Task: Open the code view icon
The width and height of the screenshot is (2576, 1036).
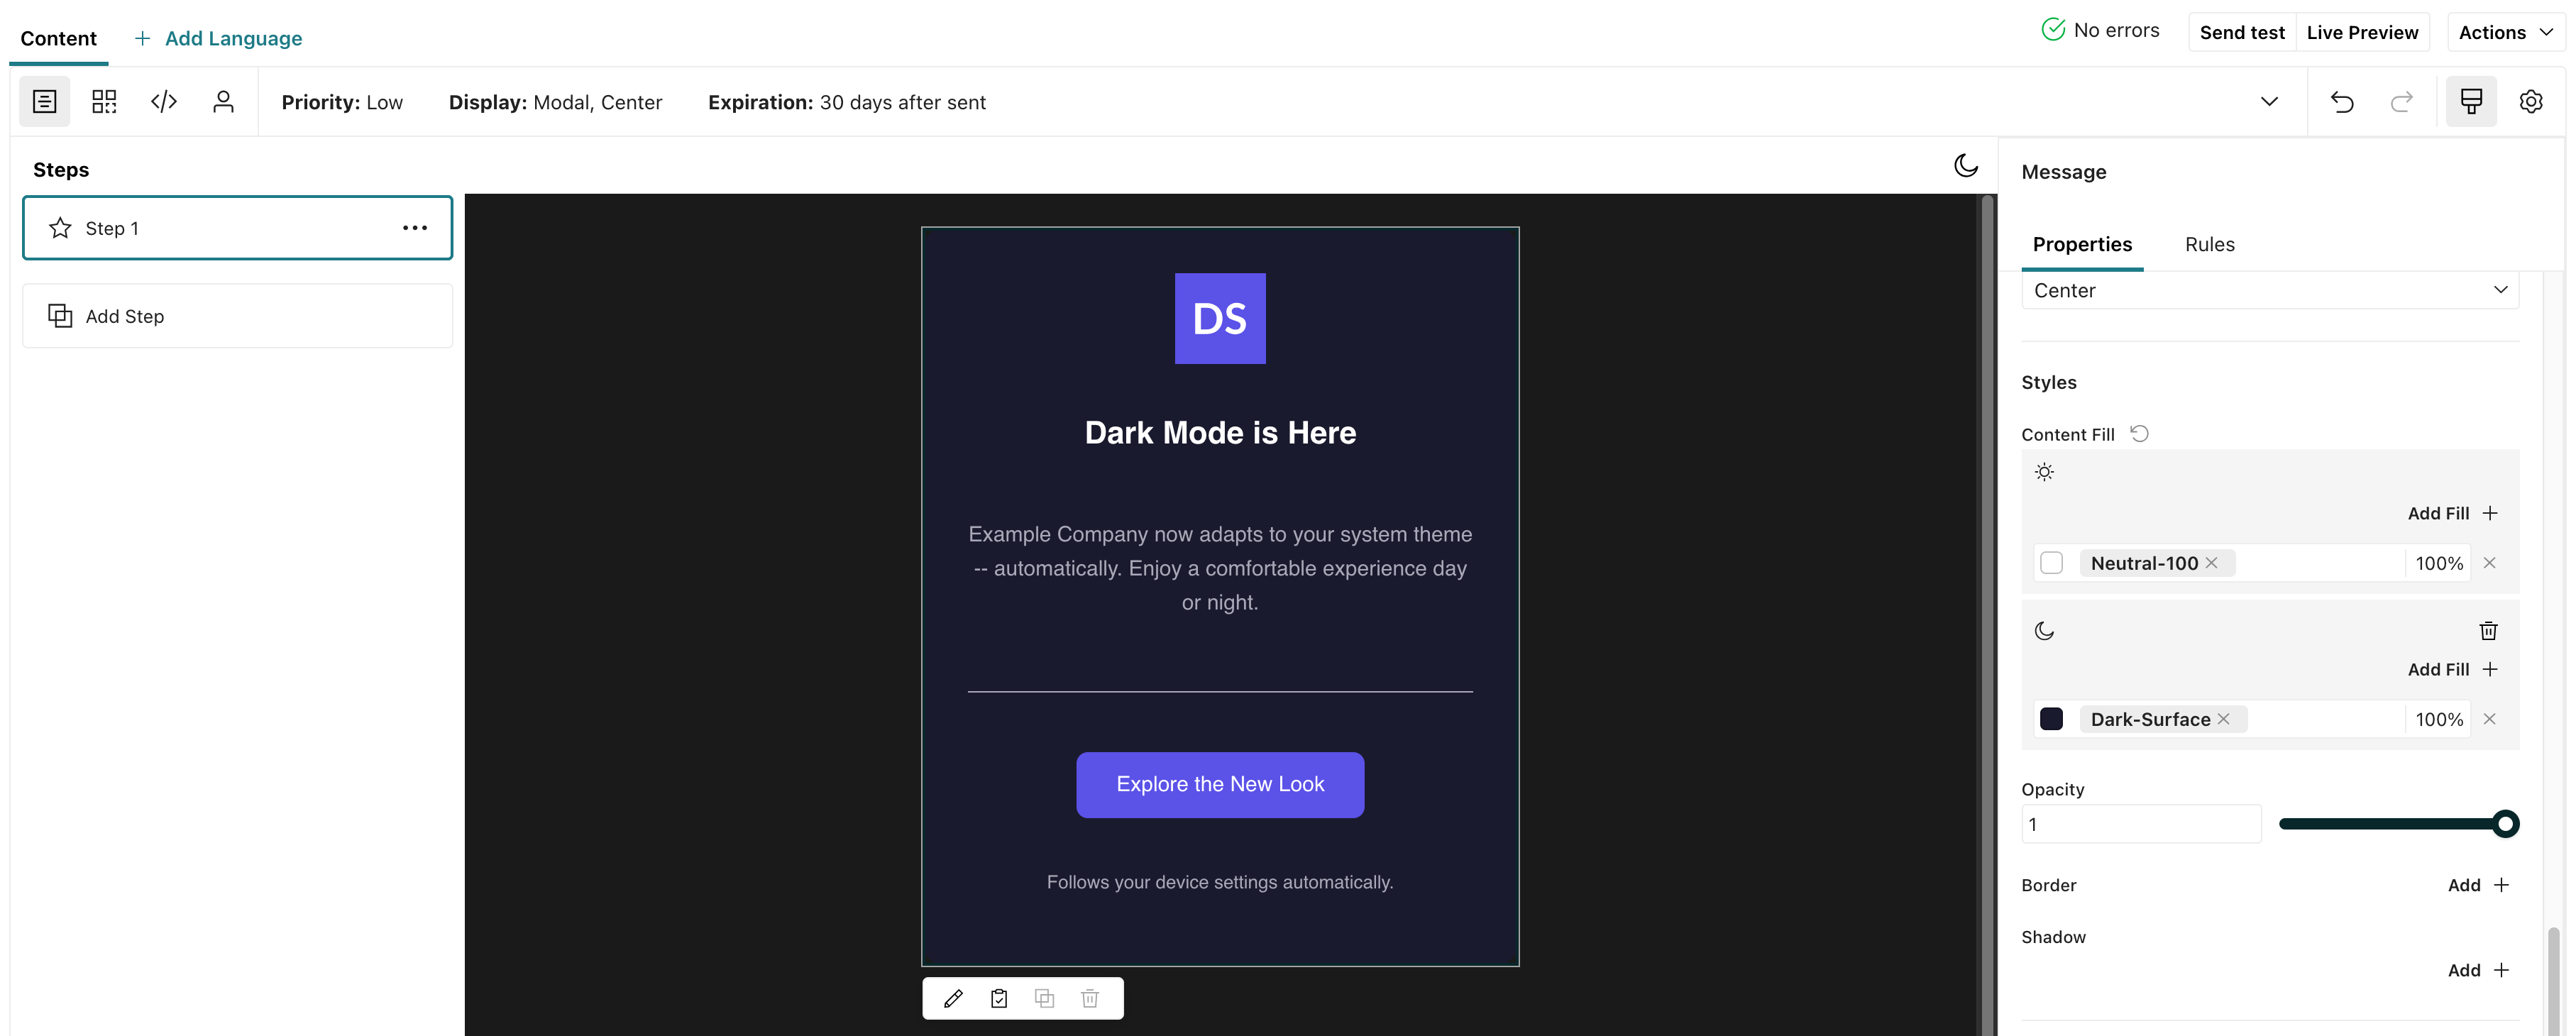Action: click(x=164, y=102)
